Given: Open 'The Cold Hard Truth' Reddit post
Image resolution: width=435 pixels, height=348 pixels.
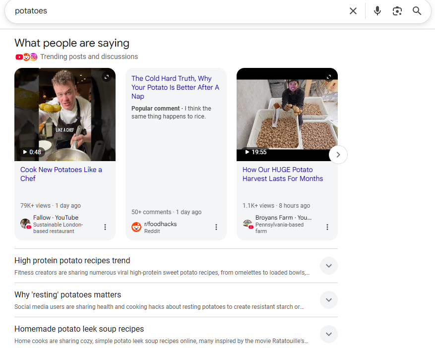Looking at the screenshot, I should tap(175, 87).
